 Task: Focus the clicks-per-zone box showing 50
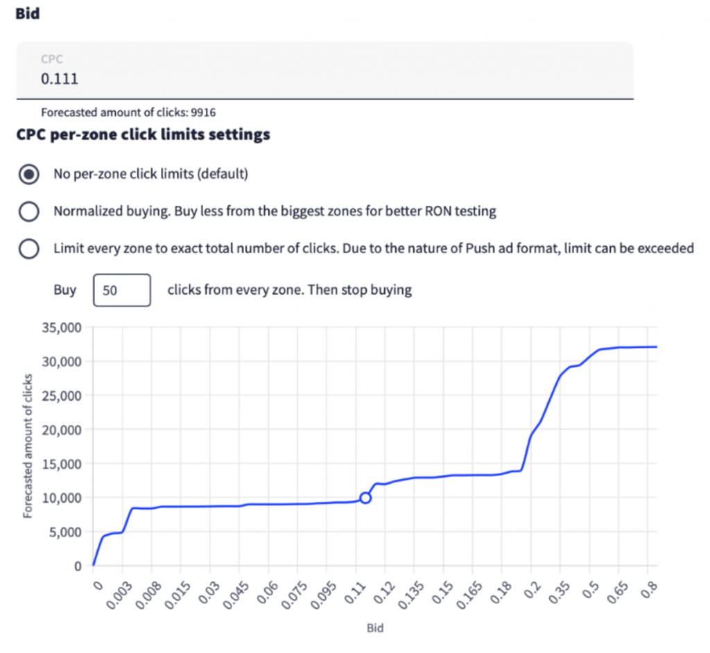(121, 290)
